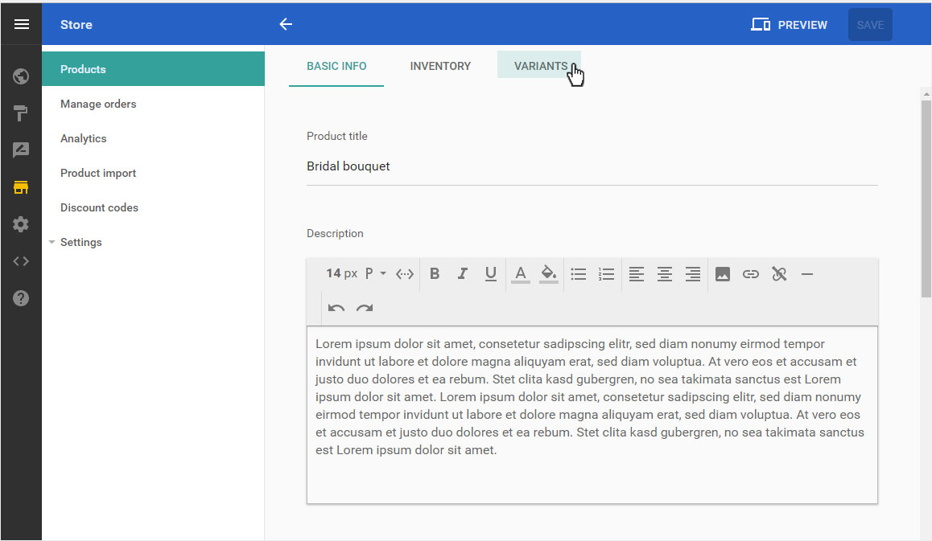Open the gear settings icon in sidebar
The image size is (932, 541).
click(21, 224)
